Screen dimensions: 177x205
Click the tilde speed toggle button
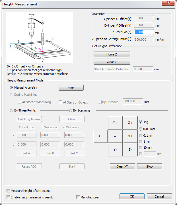click(115, 136)
